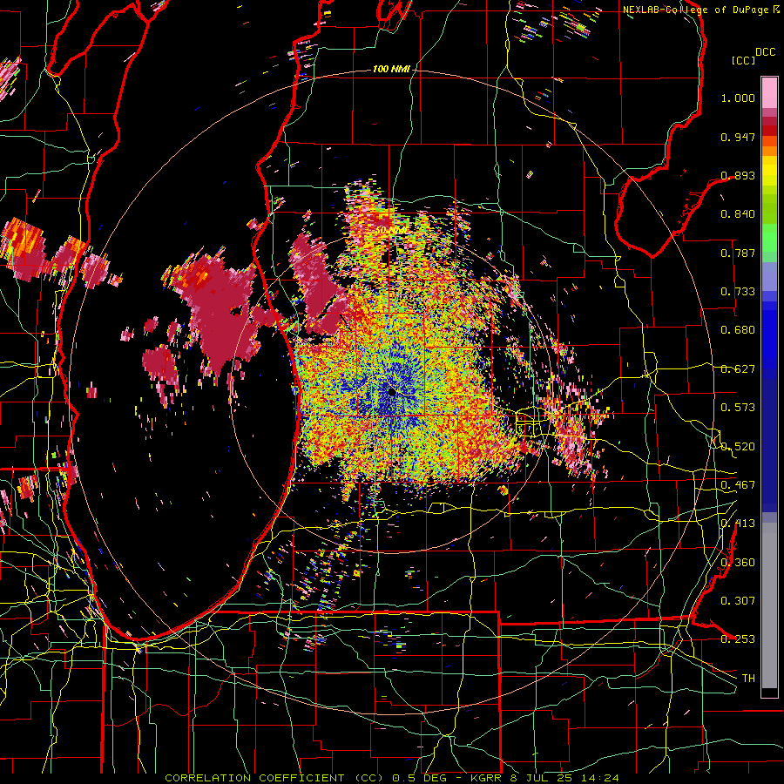Click the 0.787 scale value
This screenshot has height=784, width=784.
click(x=738, y=253)
